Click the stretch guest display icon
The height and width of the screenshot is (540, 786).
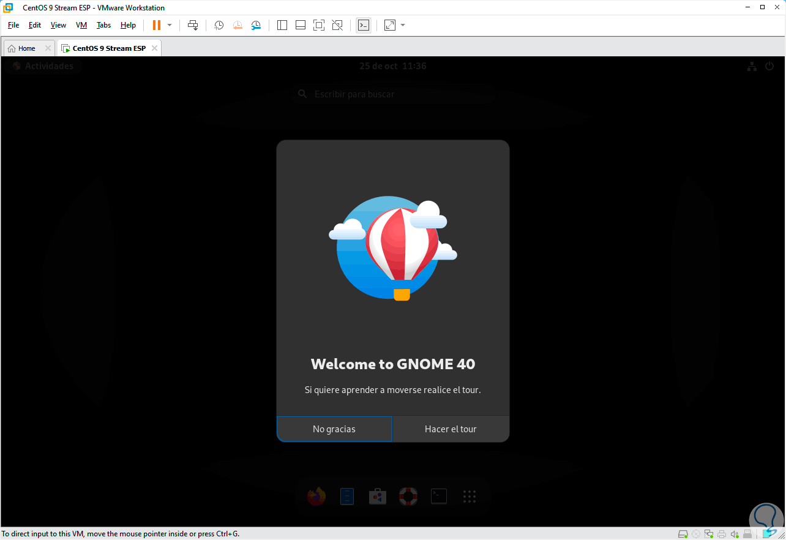(390, 25)
